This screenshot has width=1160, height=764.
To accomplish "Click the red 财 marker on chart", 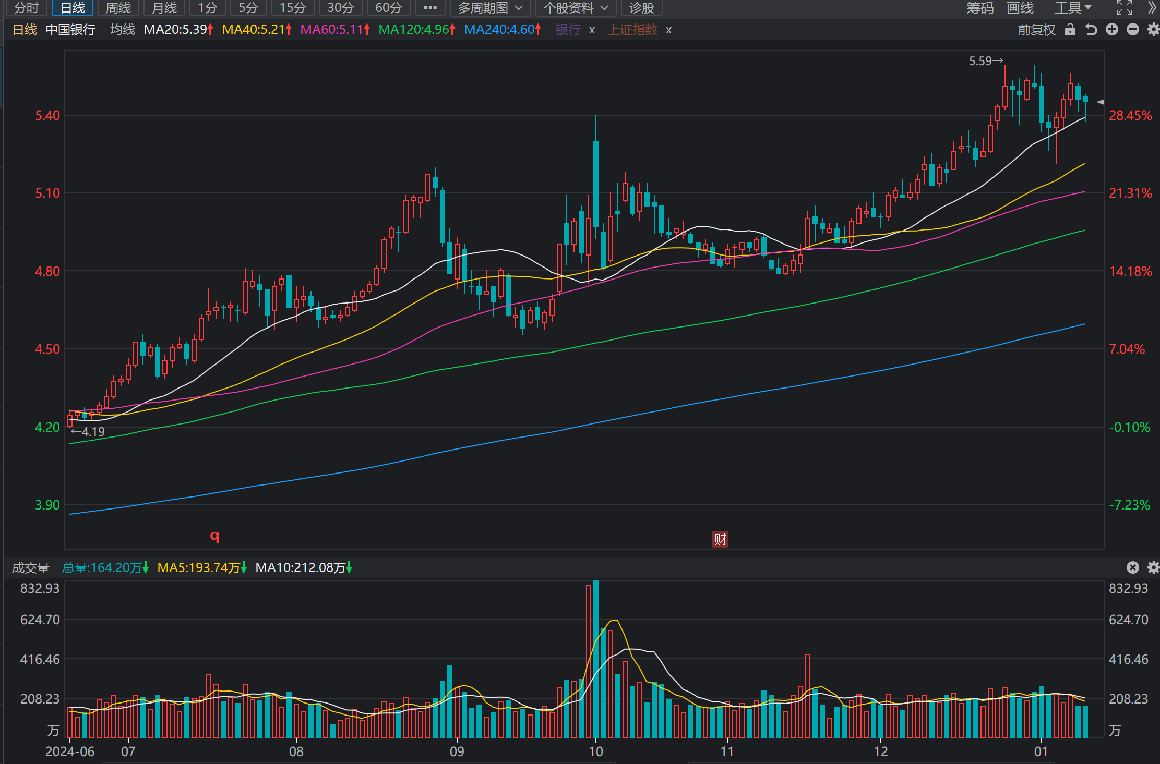I will pyautogui.click(x=720, y=539).
